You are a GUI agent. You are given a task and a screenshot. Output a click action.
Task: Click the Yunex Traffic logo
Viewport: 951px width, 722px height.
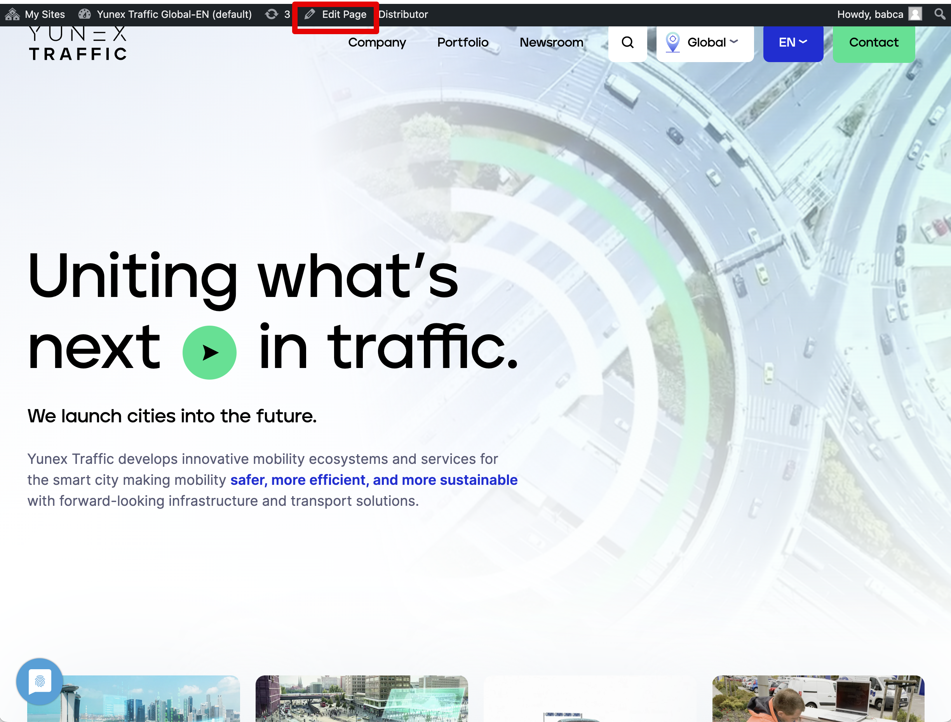(x=78, y=44)
